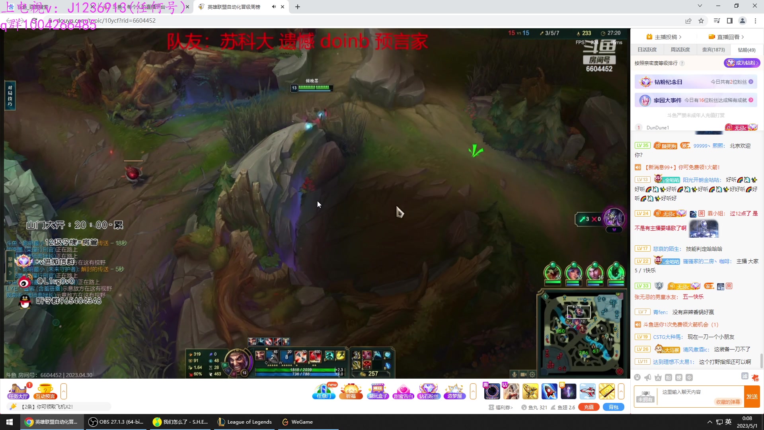Viewport: 764px width, 430px height.
Task: Open Chrome profile avatar menu
Action: pos(742,21)
